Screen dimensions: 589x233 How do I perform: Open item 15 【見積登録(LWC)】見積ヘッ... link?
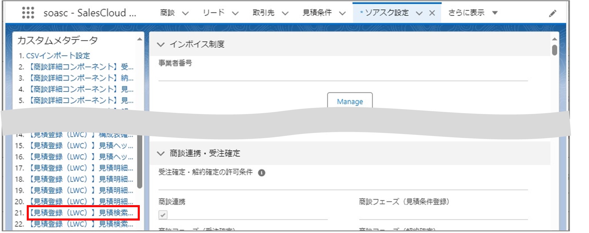tap(80, 146)
